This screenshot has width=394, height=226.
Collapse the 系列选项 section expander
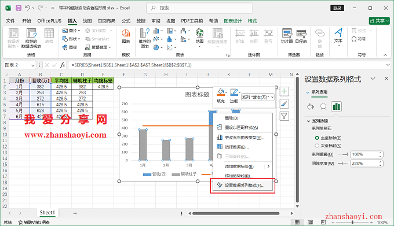(308, 121)
